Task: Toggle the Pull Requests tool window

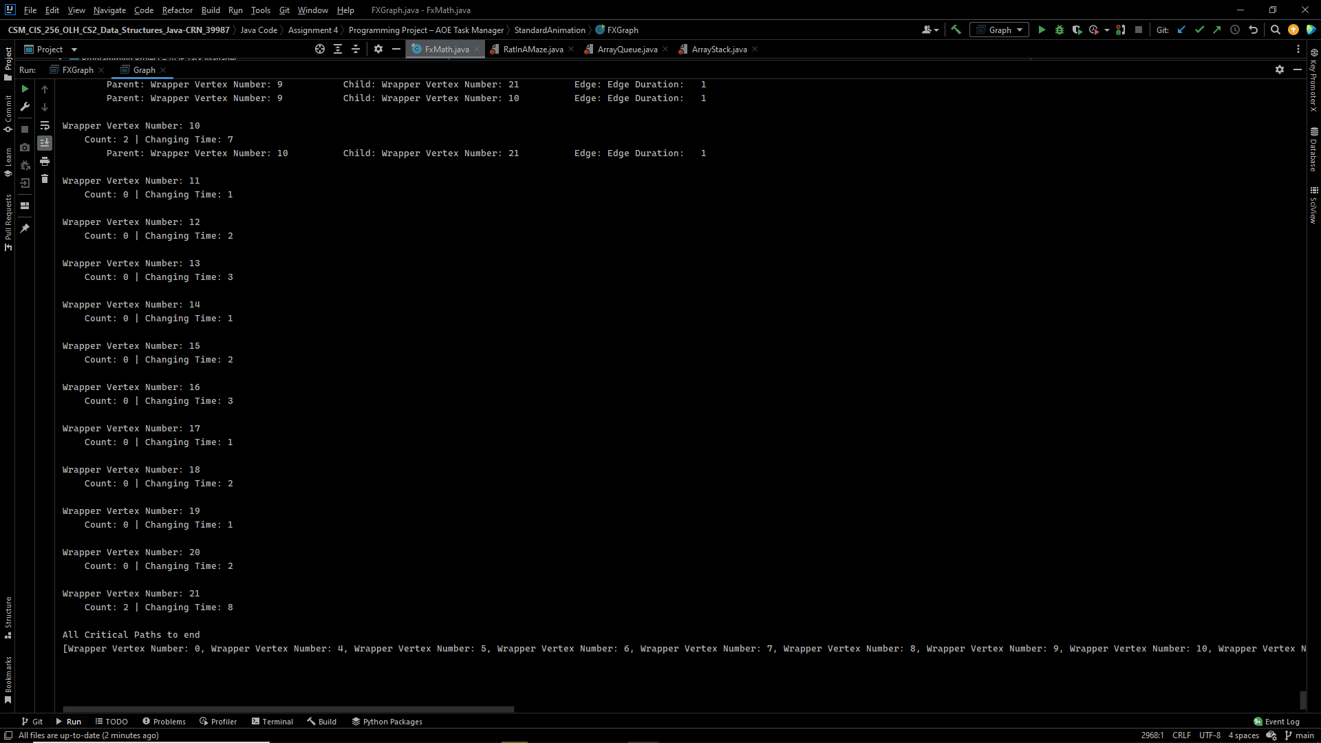Action: (x=8, y=222)
